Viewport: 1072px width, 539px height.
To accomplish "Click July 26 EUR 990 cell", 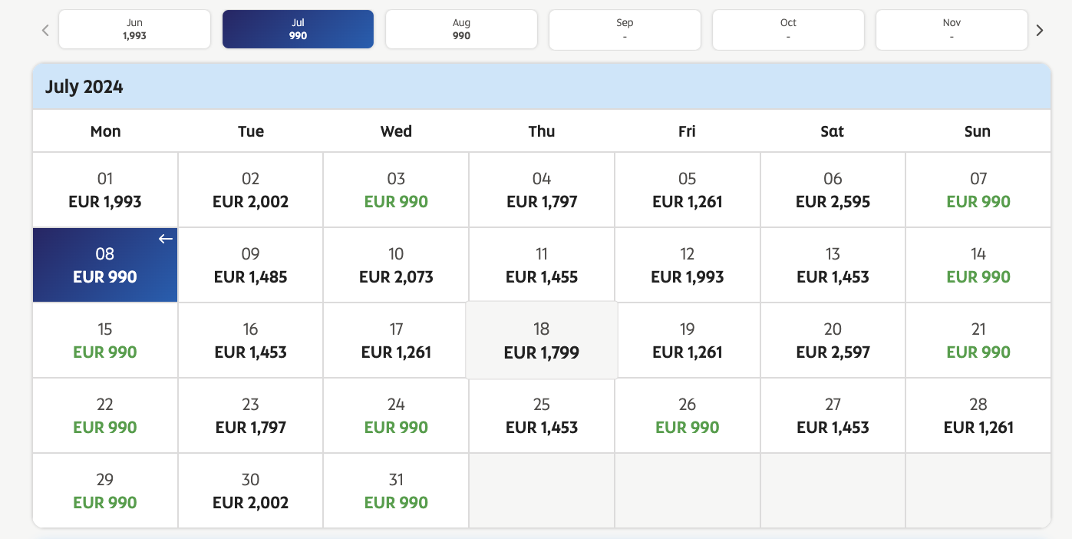I will coord(687,416).
